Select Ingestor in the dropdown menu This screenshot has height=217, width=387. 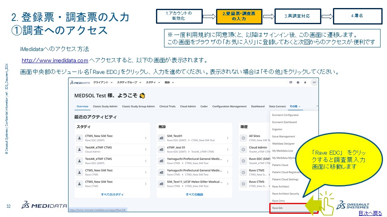tap(277, 129)
